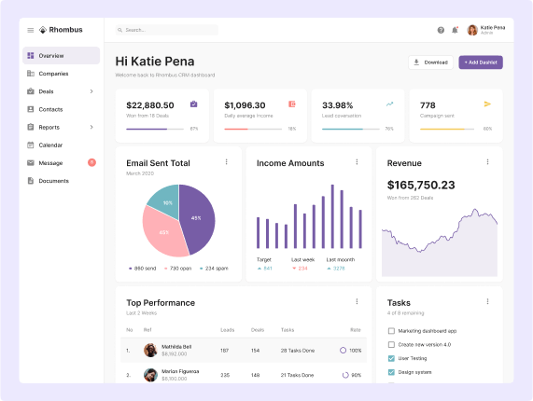Click the Download button
The image size is (533, 401).
(430, 62)
